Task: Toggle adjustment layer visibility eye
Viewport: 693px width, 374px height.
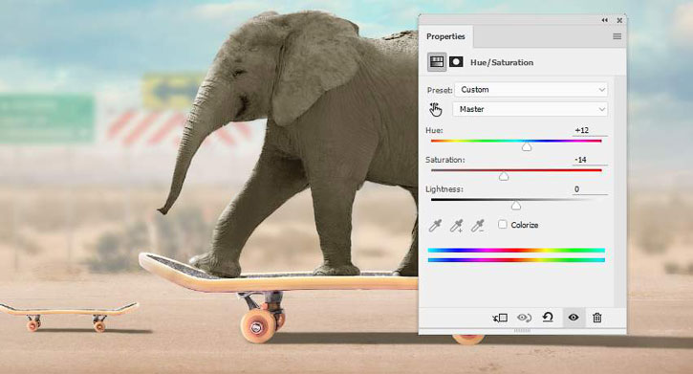Action: [x=574, y=318]
